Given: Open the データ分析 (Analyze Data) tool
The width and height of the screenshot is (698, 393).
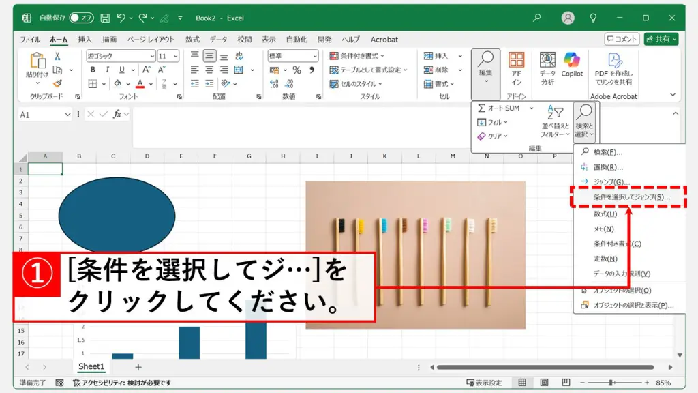Looking at the screenshot, I should coord(547,67).
